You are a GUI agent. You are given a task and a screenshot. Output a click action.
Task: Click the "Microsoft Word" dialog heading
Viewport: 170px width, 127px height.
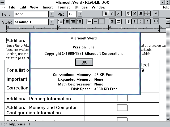click(83, 38)
